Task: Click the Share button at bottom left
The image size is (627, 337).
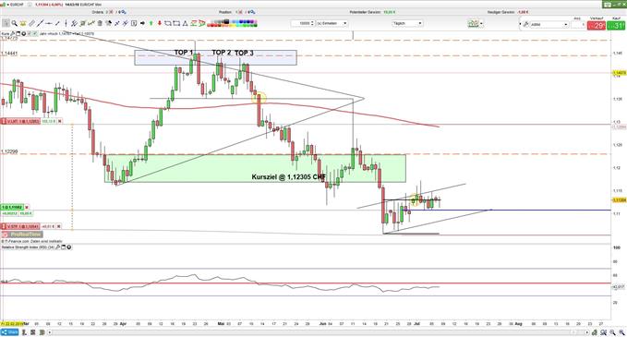Action: 9,332
